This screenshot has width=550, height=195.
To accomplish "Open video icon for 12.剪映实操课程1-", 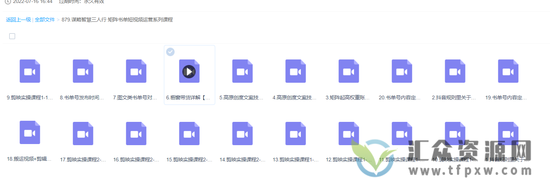I will pyautogui.click(x=349, y=133).
